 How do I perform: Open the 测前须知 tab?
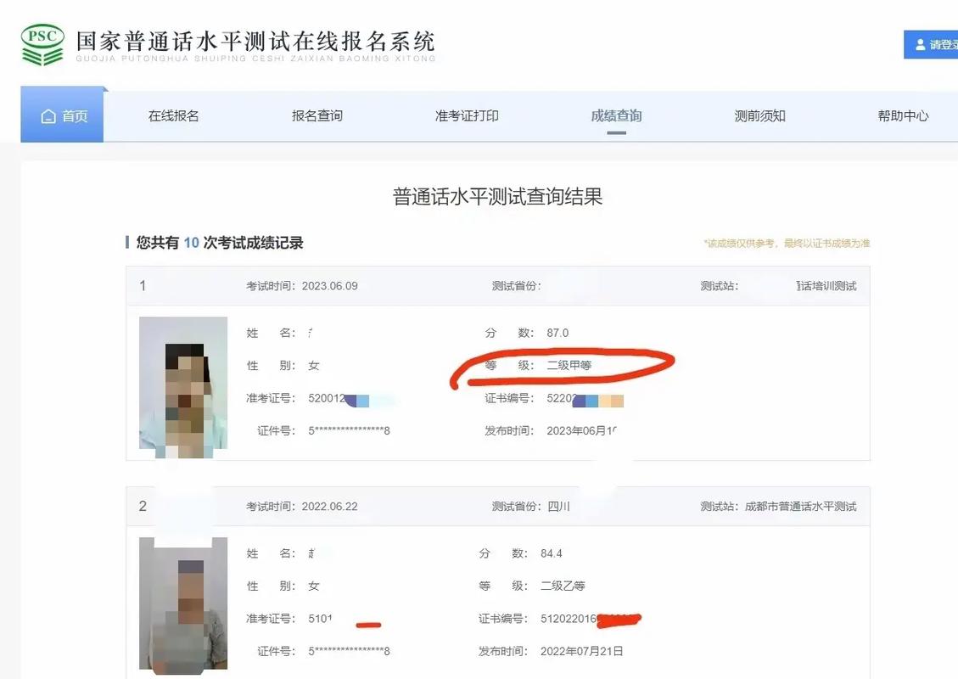pos(759,116)
